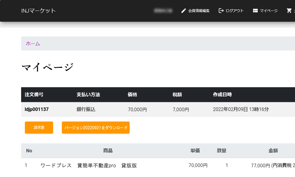Select ログアウト in the top navigation
295x177 pixels.
(x=235, y=11)
